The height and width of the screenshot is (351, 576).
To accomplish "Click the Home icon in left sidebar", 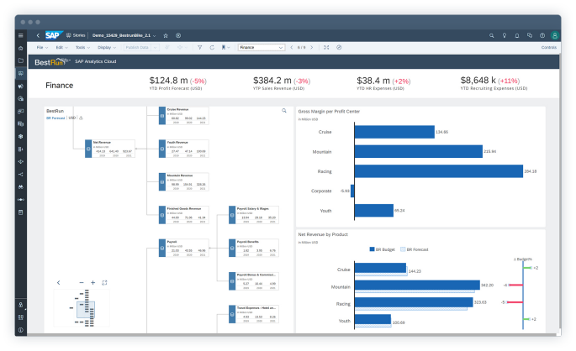I will click(x=20, y=48).
